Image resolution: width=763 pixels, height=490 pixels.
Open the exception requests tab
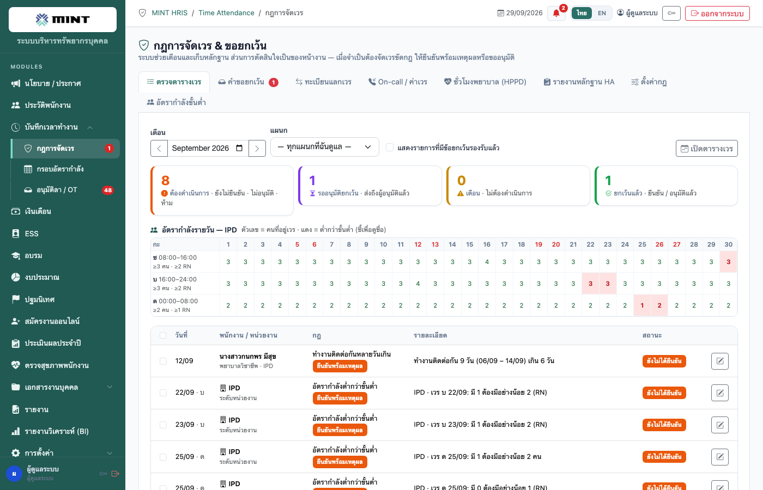[x=248, y=82]
